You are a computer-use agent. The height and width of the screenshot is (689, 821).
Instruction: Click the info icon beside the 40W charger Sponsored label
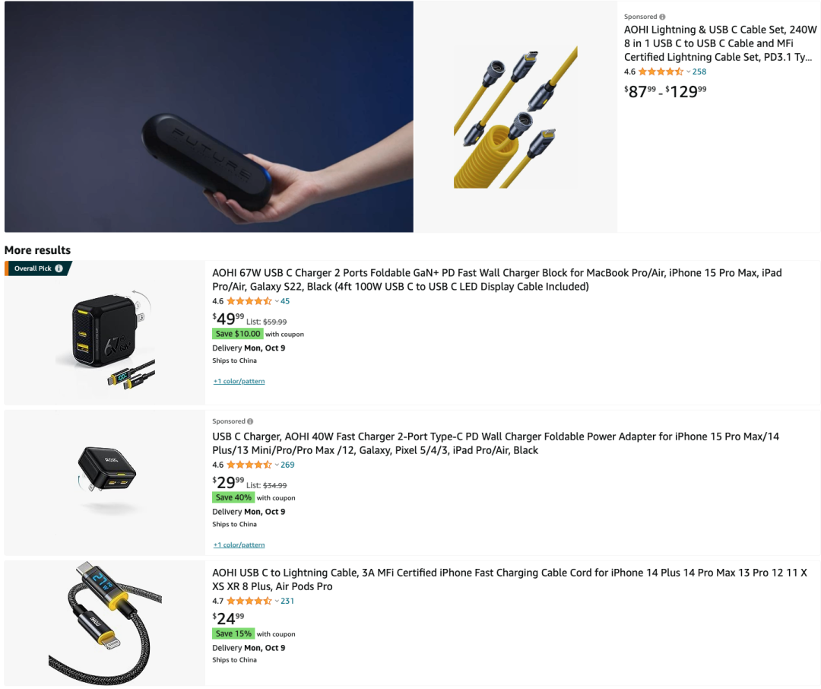coord(250,421)
